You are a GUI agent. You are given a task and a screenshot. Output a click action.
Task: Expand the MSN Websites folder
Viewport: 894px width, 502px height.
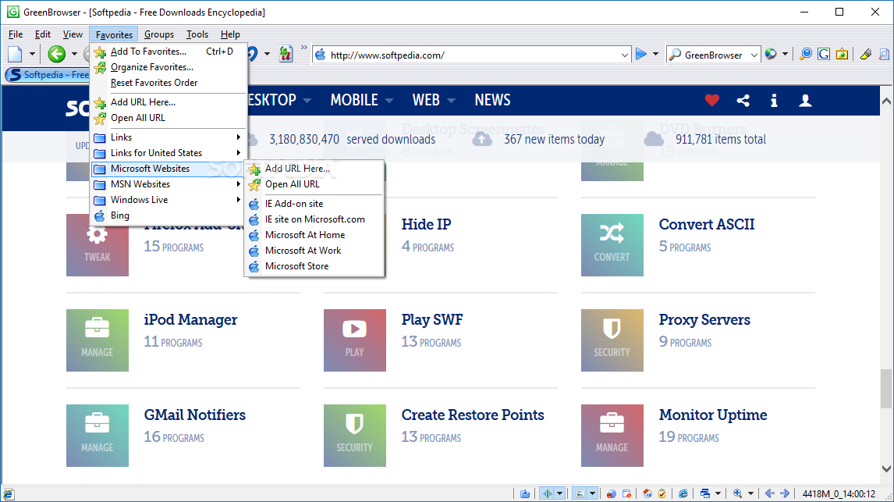click(169, 184)
